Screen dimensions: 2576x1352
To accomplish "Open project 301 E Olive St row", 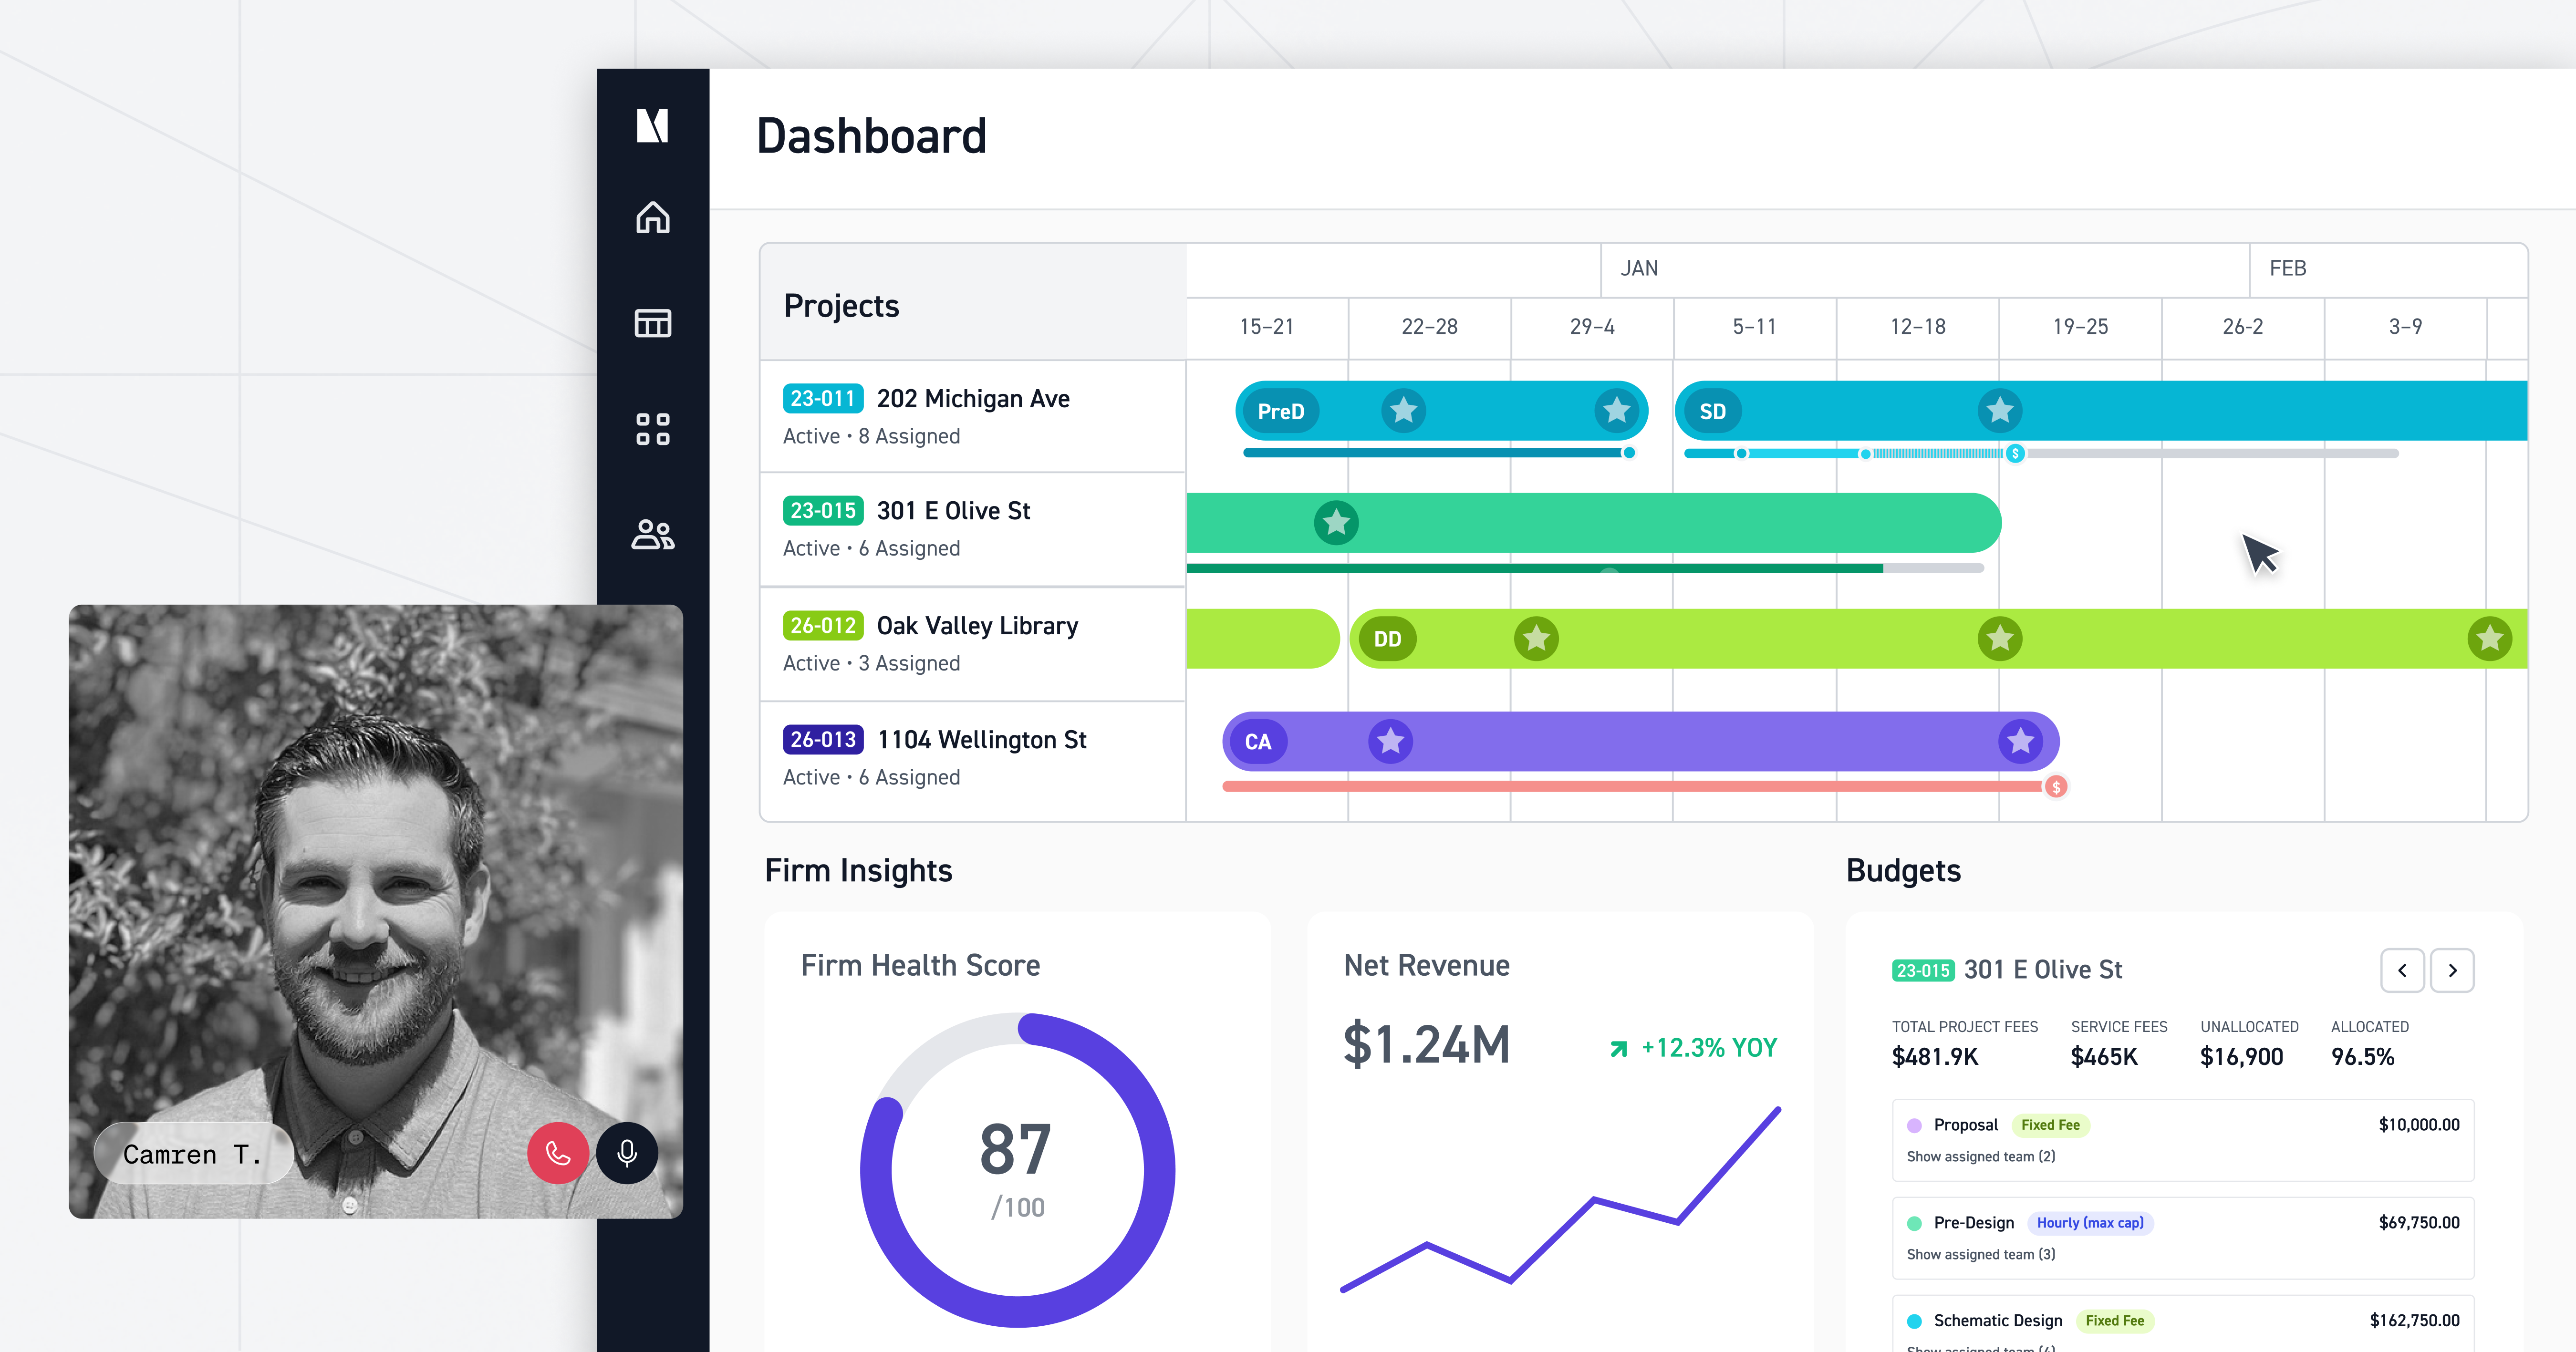I will [973, 529].
